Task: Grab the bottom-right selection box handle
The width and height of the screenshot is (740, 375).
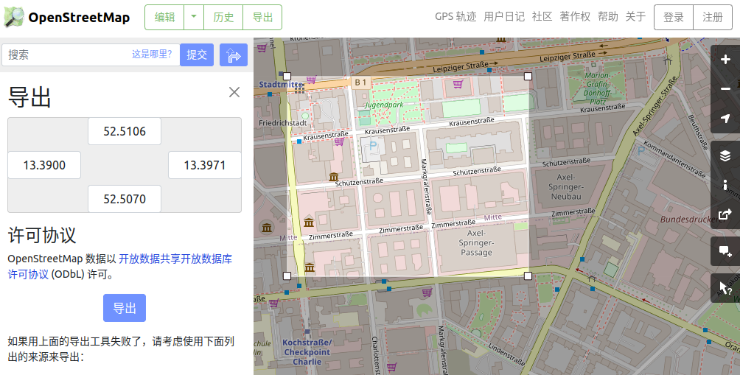Action: pyautogui.click(x=528, y=276)
